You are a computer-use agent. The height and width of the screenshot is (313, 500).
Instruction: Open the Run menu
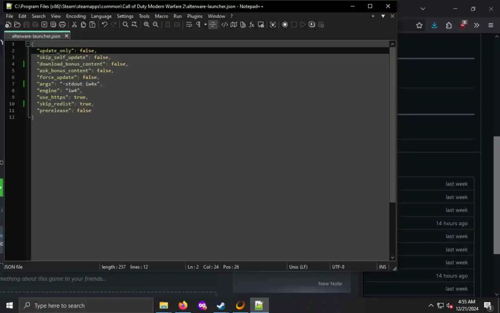pos(178,16)
